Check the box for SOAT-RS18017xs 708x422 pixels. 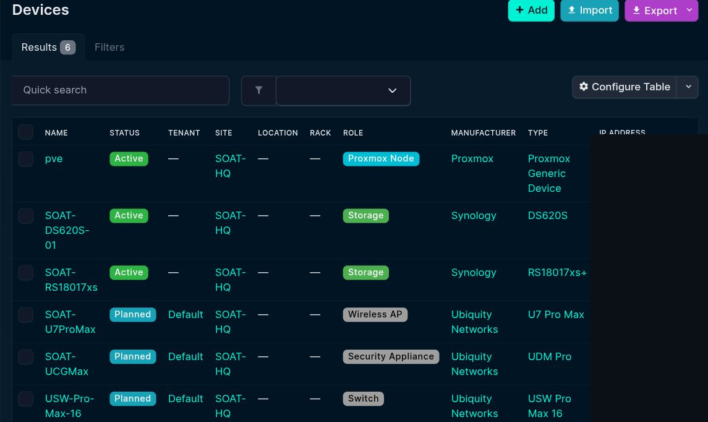pos(26,273)
